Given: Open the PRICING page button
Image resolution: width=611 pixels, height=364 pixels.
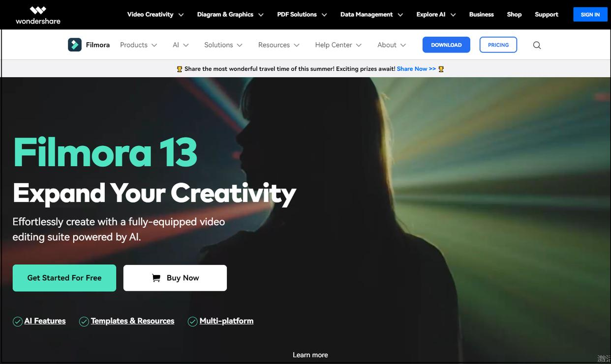Looking at the screenshot, I should click(x=498, y=45).
